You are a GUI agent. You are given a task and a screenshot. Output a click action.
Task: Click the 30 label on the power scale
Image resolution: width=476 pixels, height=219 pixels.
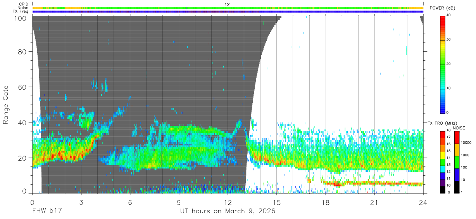[448, 39]
